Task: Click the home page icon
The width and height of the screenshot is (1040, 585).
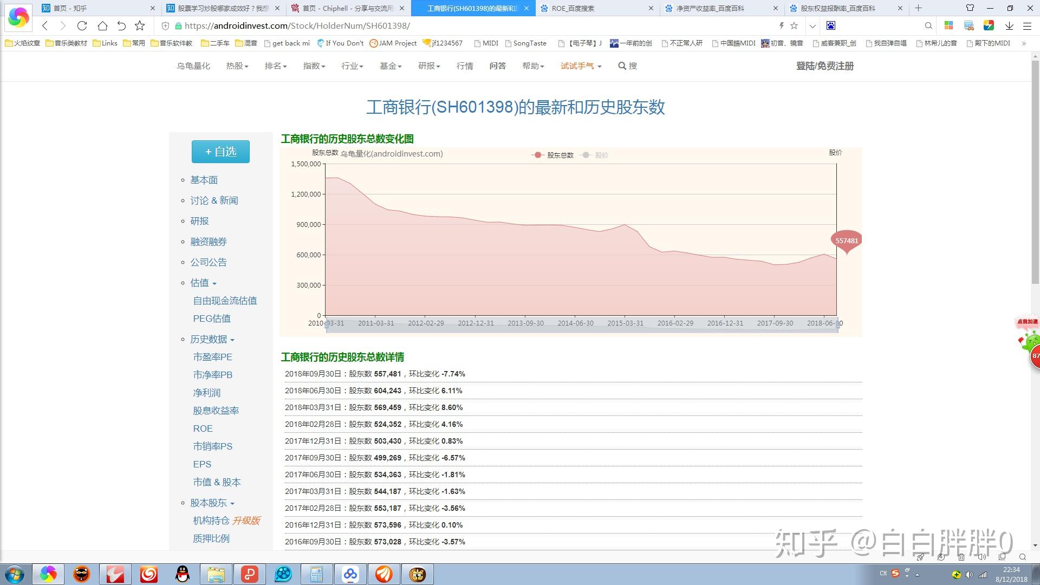Action: tap(102, 25)
